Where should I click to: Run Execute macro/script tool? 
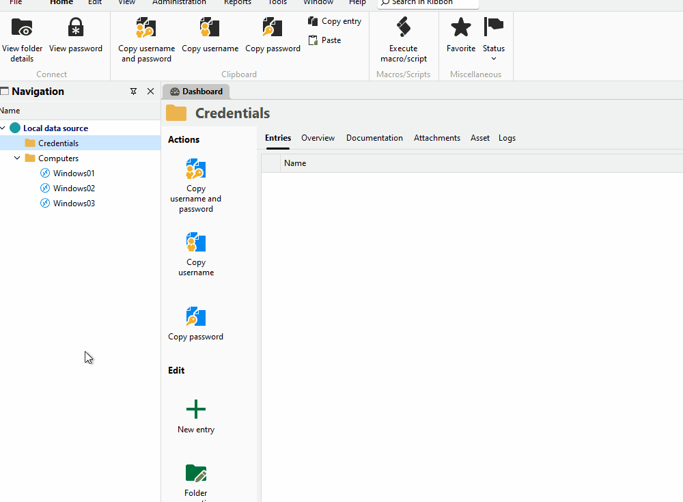pyautogui.click(x=403, y=40)
